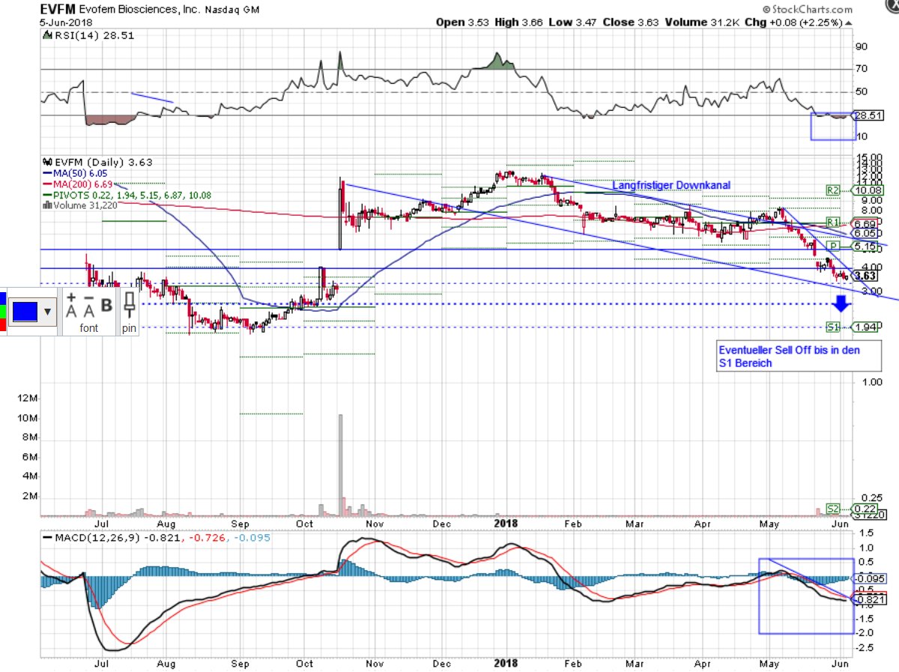Click the Volume 31,220 legend entry
This screenshot has height=672, width=899.
coord(80,205)
